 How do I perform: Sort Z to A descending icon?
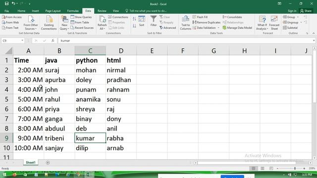(x=134, y=26)
